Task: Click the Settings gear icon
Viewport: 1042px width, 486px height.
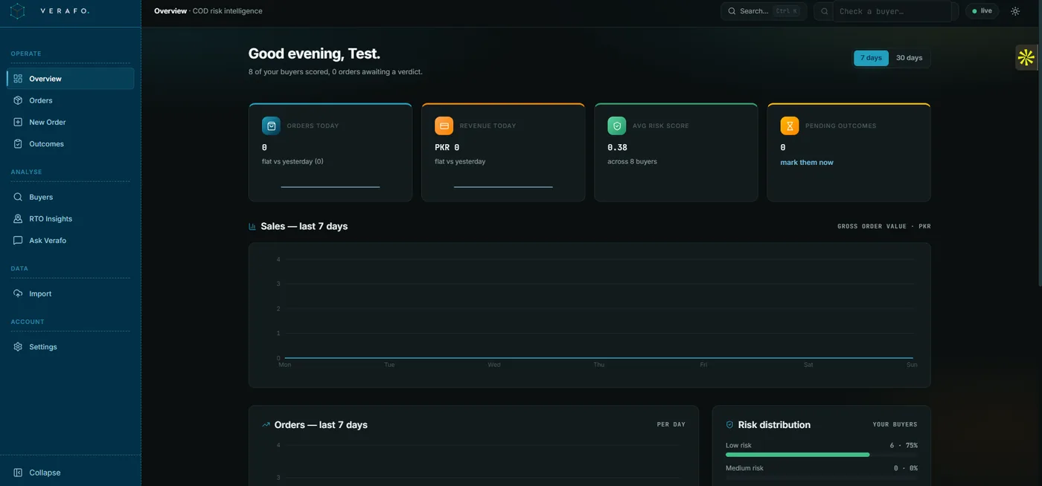Action: click(x=18, y=347)
